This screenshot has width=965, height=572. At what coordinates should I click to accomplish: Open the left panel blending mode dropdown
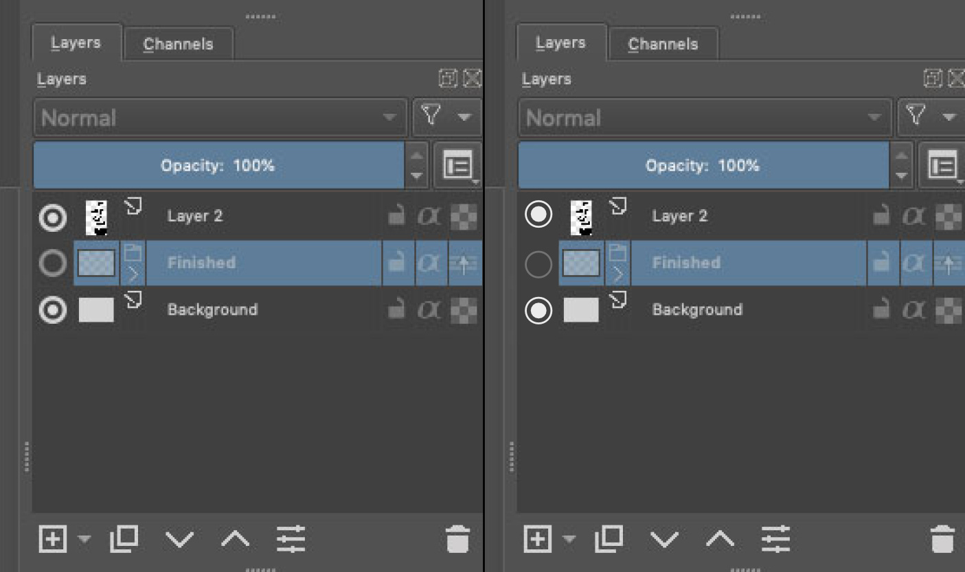220,118
